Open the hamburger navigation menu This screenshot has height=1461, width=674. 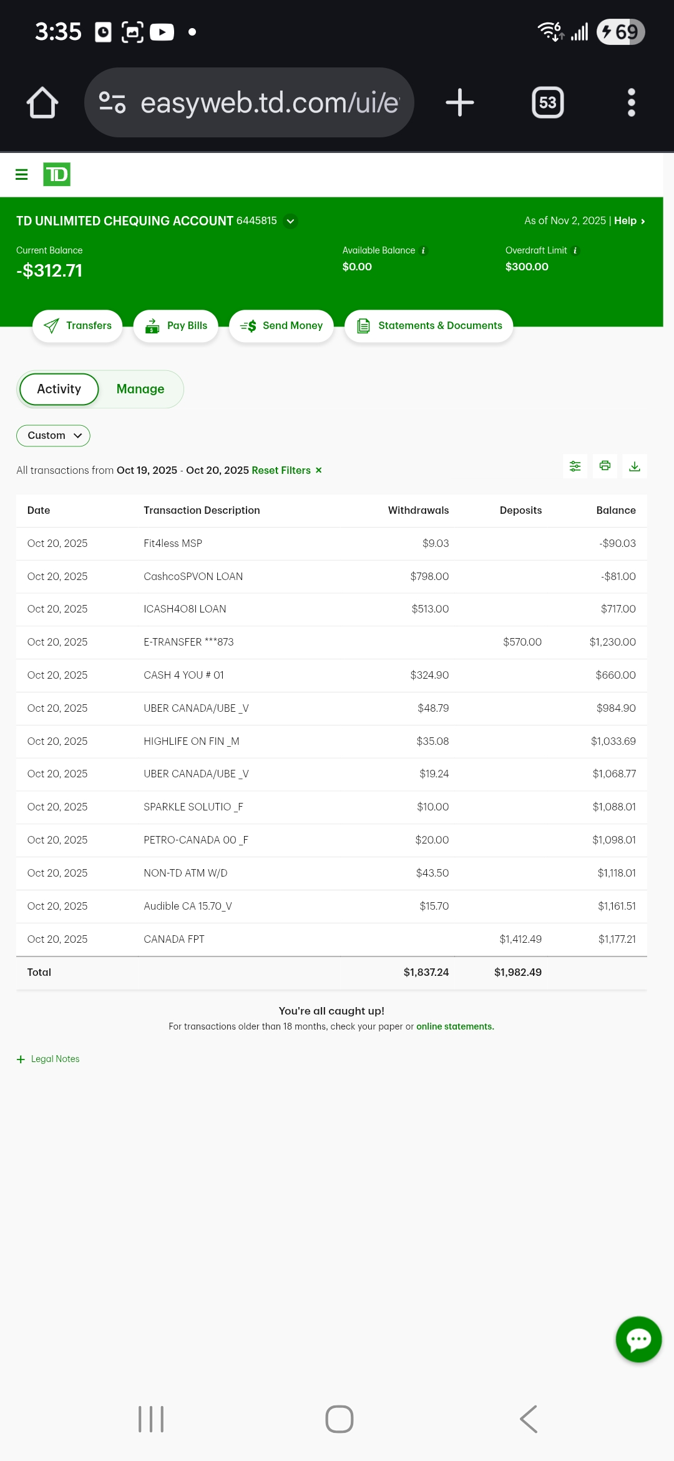pyautogui.click(x=21, y=174)
